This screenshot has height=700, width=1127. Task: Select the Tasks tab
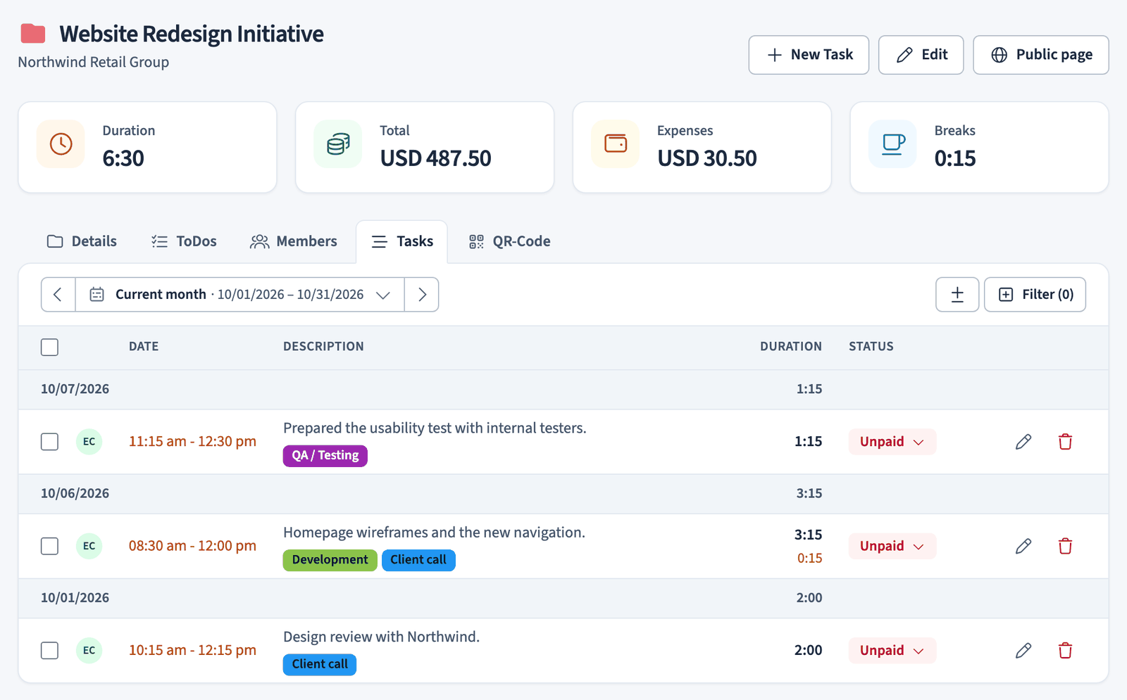tap(402, 241)
